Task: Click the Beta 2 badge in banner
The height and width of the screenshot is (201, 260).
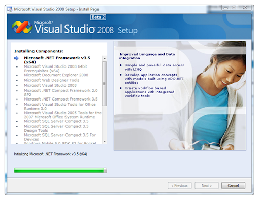Action: tap(98, 17)
